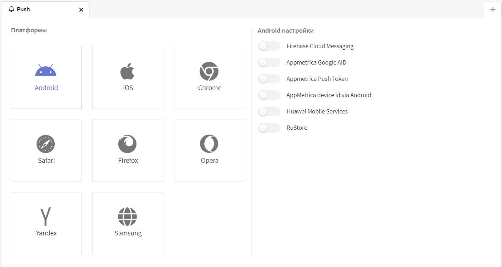Screen dimensions: 502x267
Task: Click the Android label text
Action: (x=46, y=88)
